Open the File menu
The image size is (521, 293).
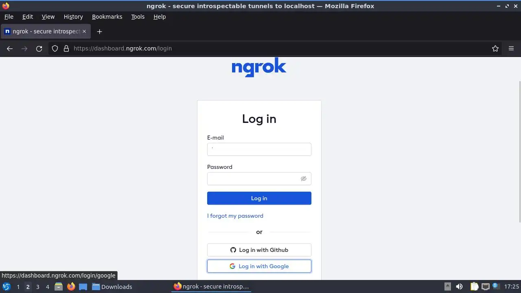[x=9, y=17]
